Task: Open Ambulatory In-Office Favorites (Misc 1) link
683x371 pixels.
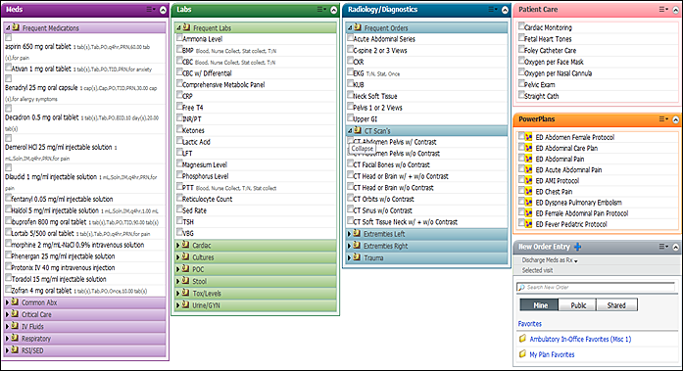Action: (x=580, y=339)
